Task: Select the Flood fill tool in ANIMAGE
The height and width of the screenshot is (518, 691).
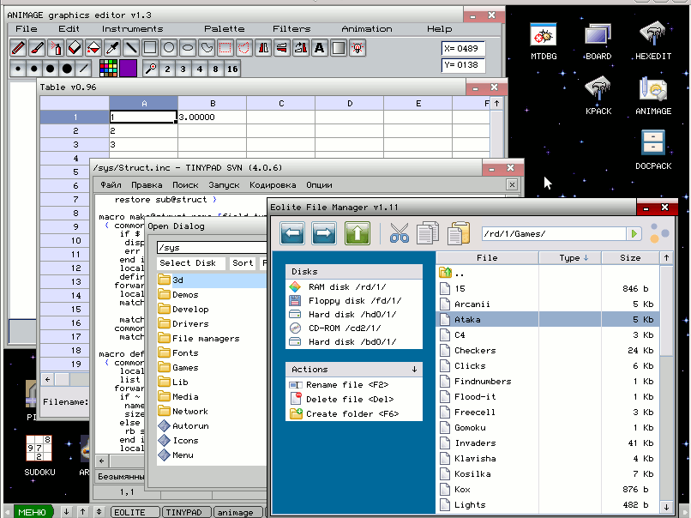Action: (x=93, y=48)
